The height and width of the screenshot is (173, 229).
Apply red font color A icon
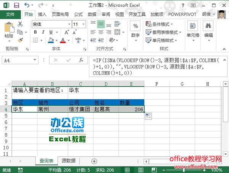click(x=63, y=40)
